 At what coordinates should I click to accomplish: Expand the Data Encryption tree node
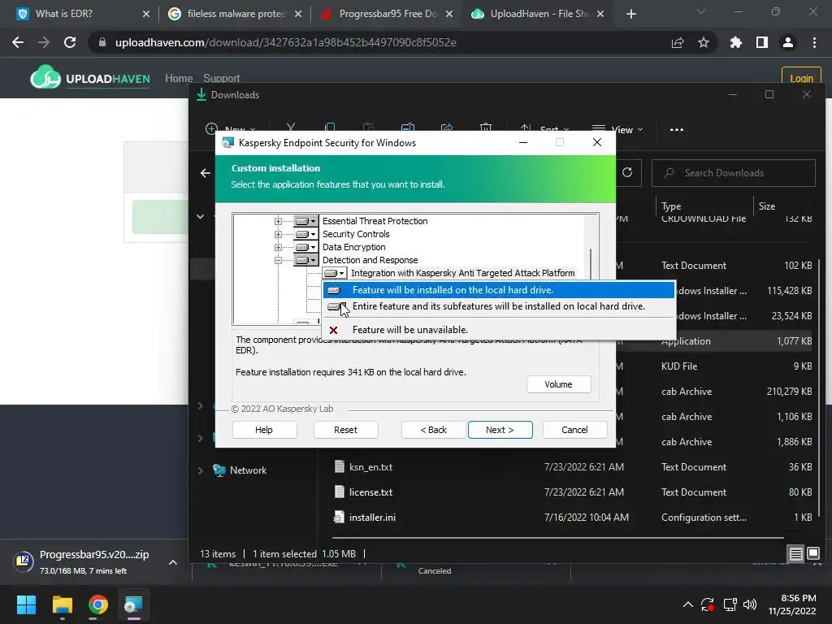tap(278, 247)
